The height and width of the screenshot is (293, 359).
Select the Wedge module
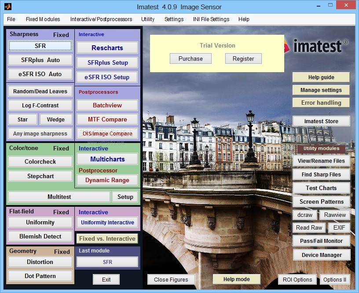pyautogui.click(x=56, y=120)
